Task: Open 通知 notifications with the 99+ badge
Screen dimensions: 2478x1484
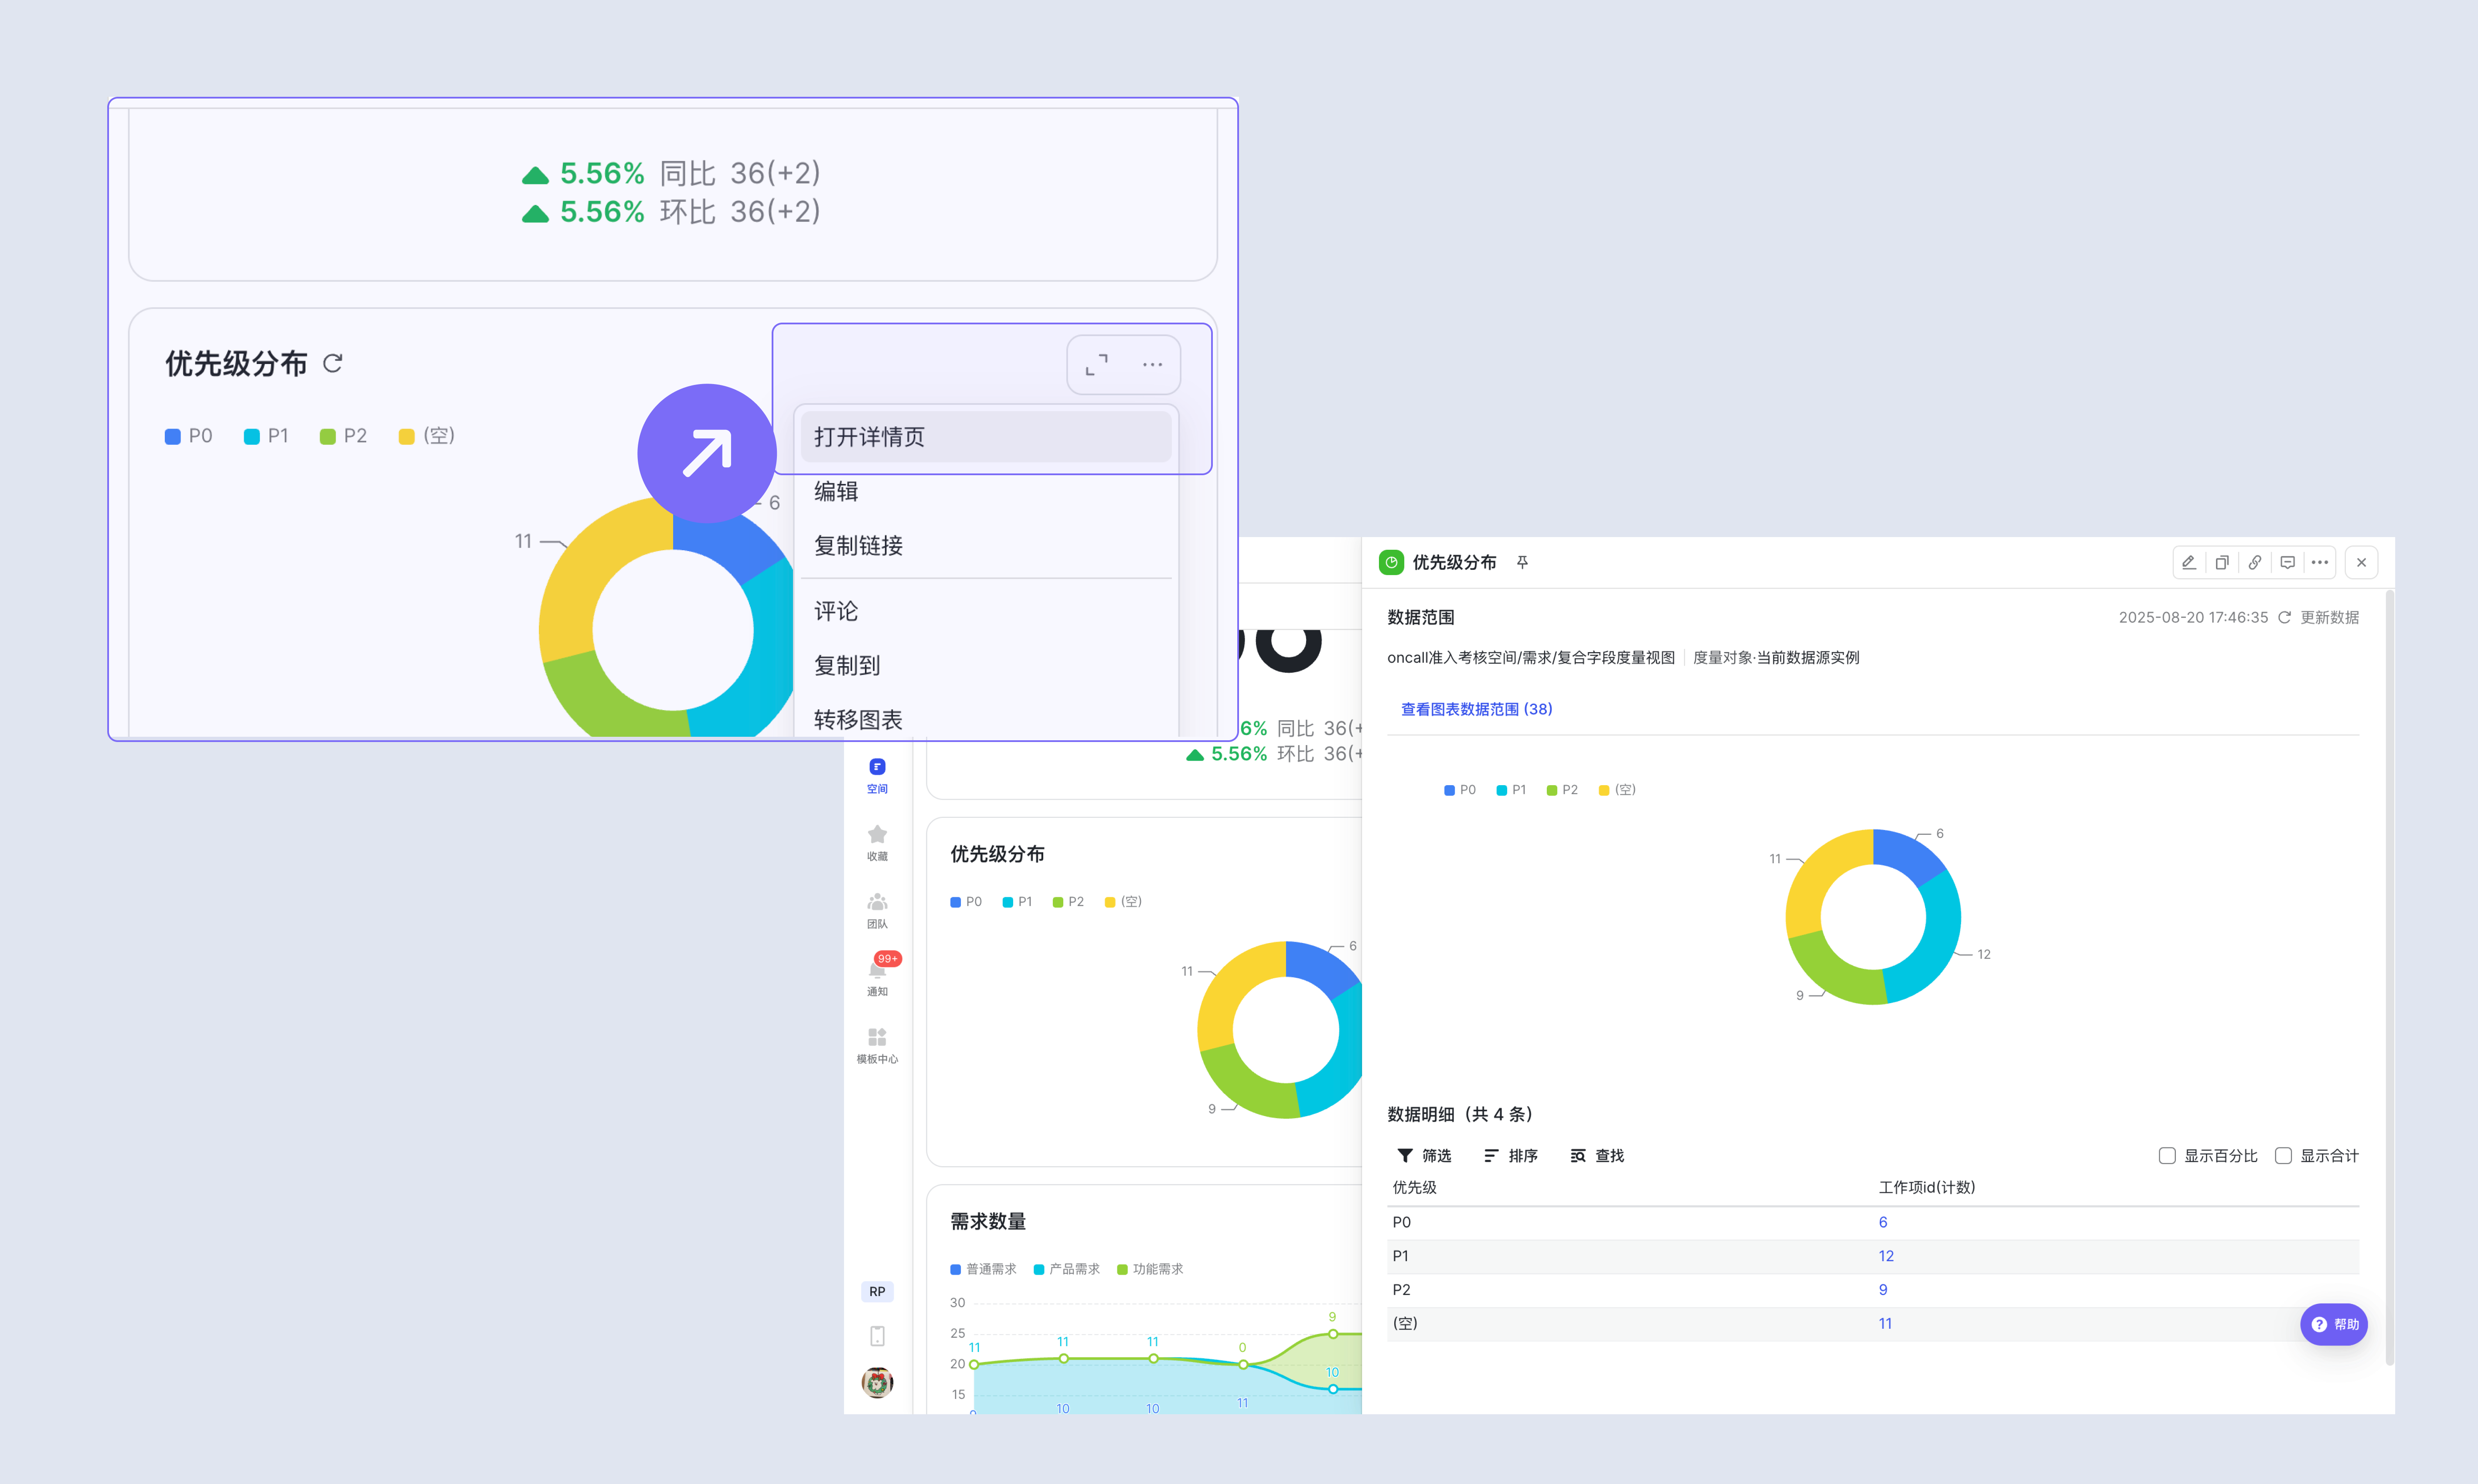Action: [x=877, y=976]
